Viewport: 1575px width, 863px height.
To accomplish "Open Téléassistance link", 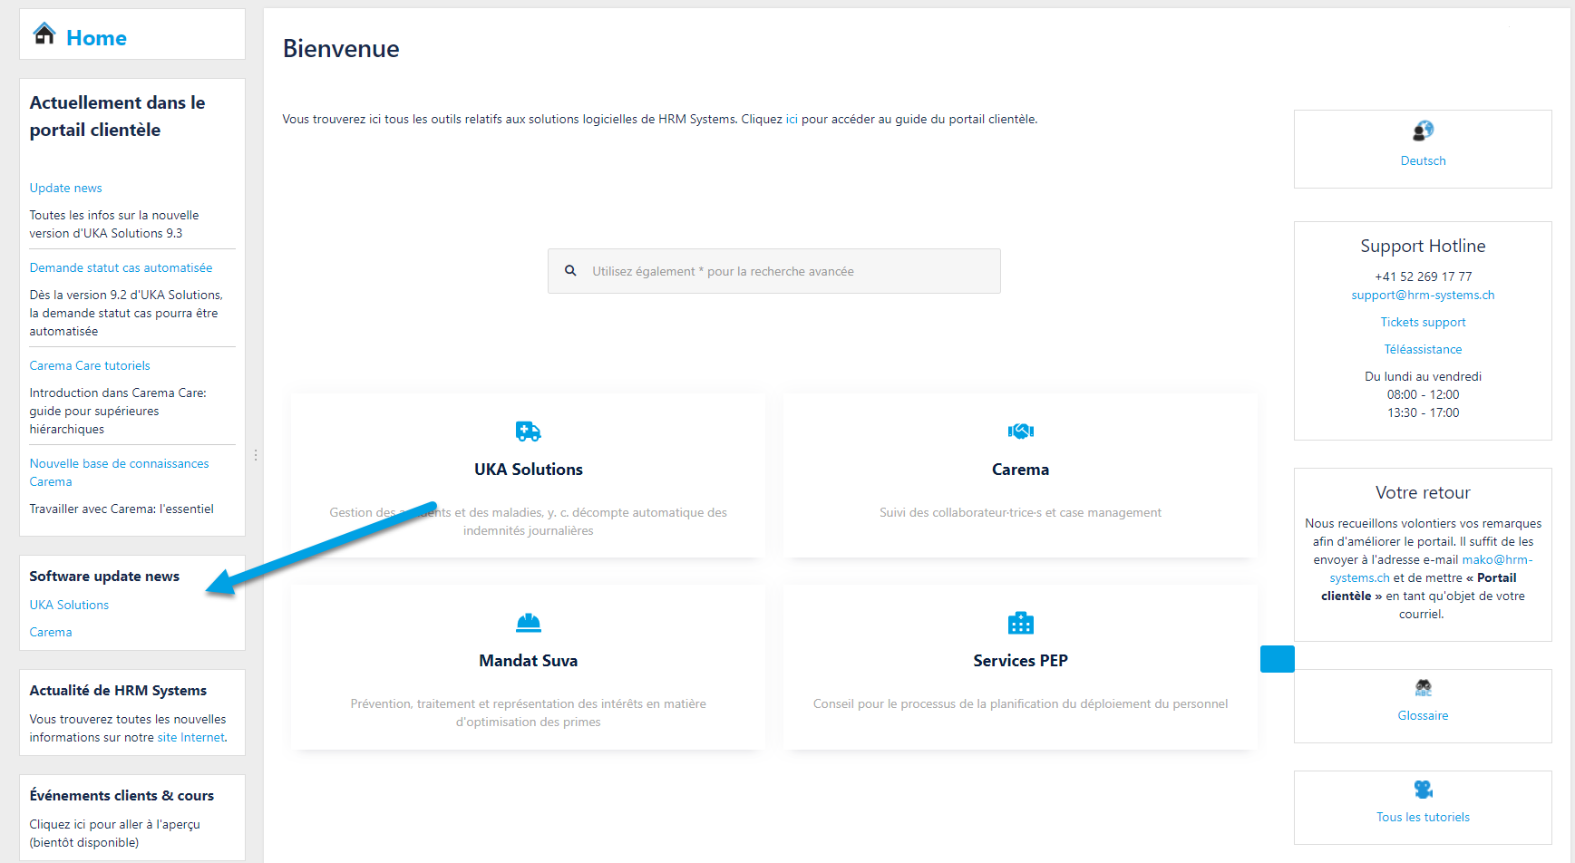I will click(1423, 349).
